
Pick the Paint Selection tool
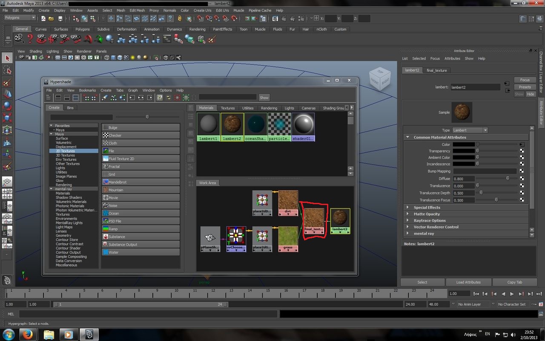coord(7,82)
